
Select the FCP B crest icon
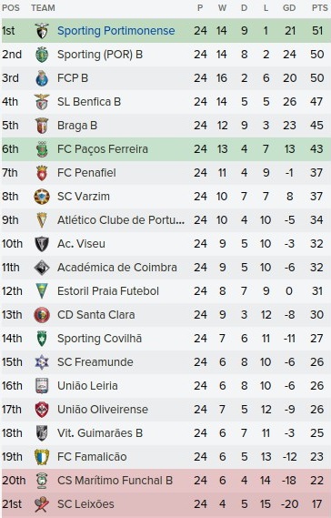(x=42, y=78)
